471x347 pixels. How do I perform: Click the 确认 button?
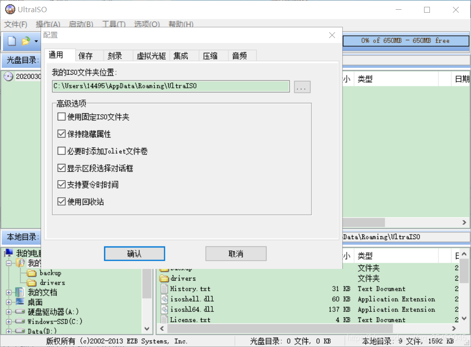pyautogui.click(x=135, y=254)
